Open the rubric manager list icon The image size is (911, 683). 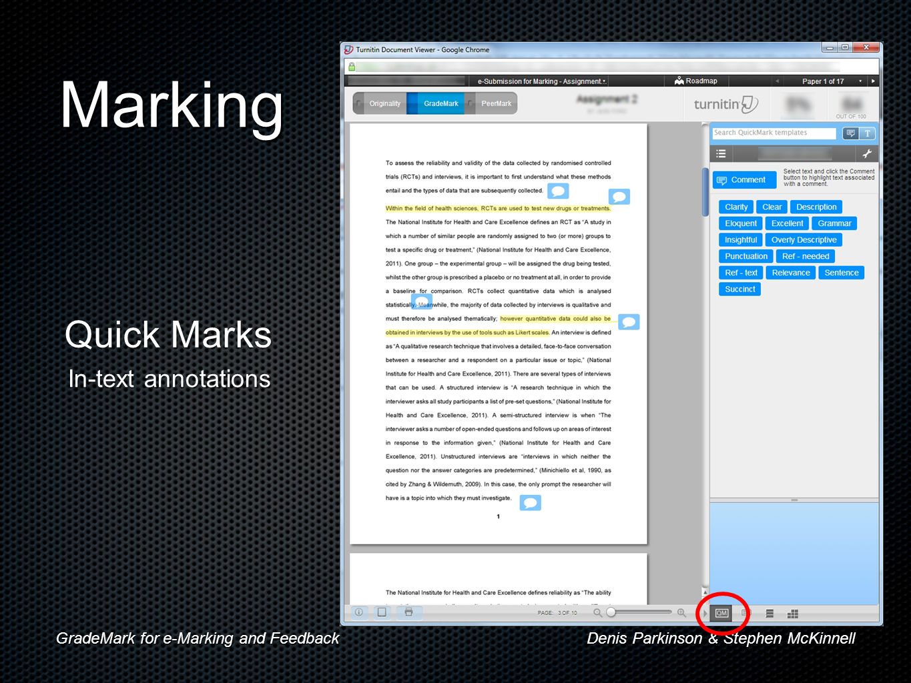(x=770, y=614)
